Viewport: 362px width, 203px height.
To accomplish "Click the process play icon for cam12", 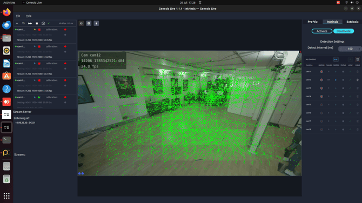I will pyautogui.click(x=336, y=80).
